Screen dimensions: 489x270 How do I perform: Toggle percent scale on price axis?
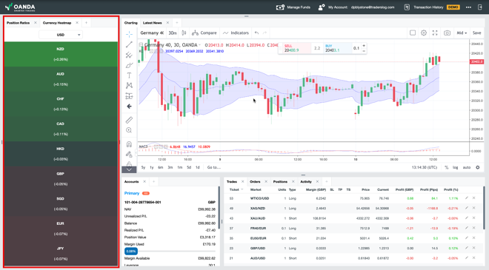(x=446, y=167)
